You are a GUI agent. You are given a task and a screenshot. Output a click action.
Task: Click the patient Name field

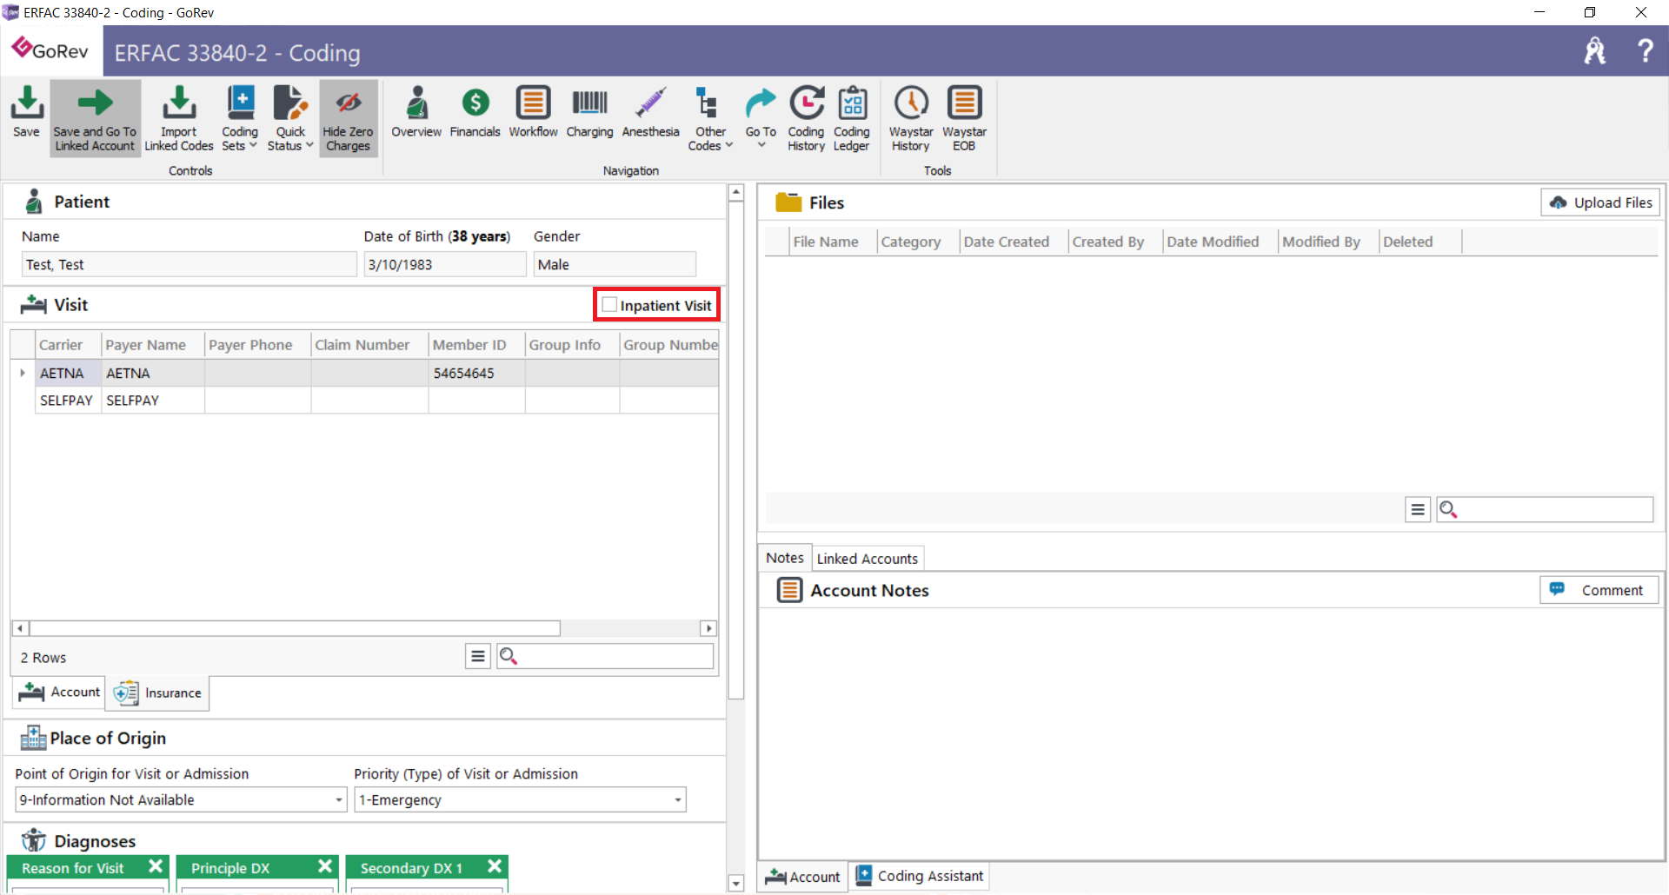point(189,264)
